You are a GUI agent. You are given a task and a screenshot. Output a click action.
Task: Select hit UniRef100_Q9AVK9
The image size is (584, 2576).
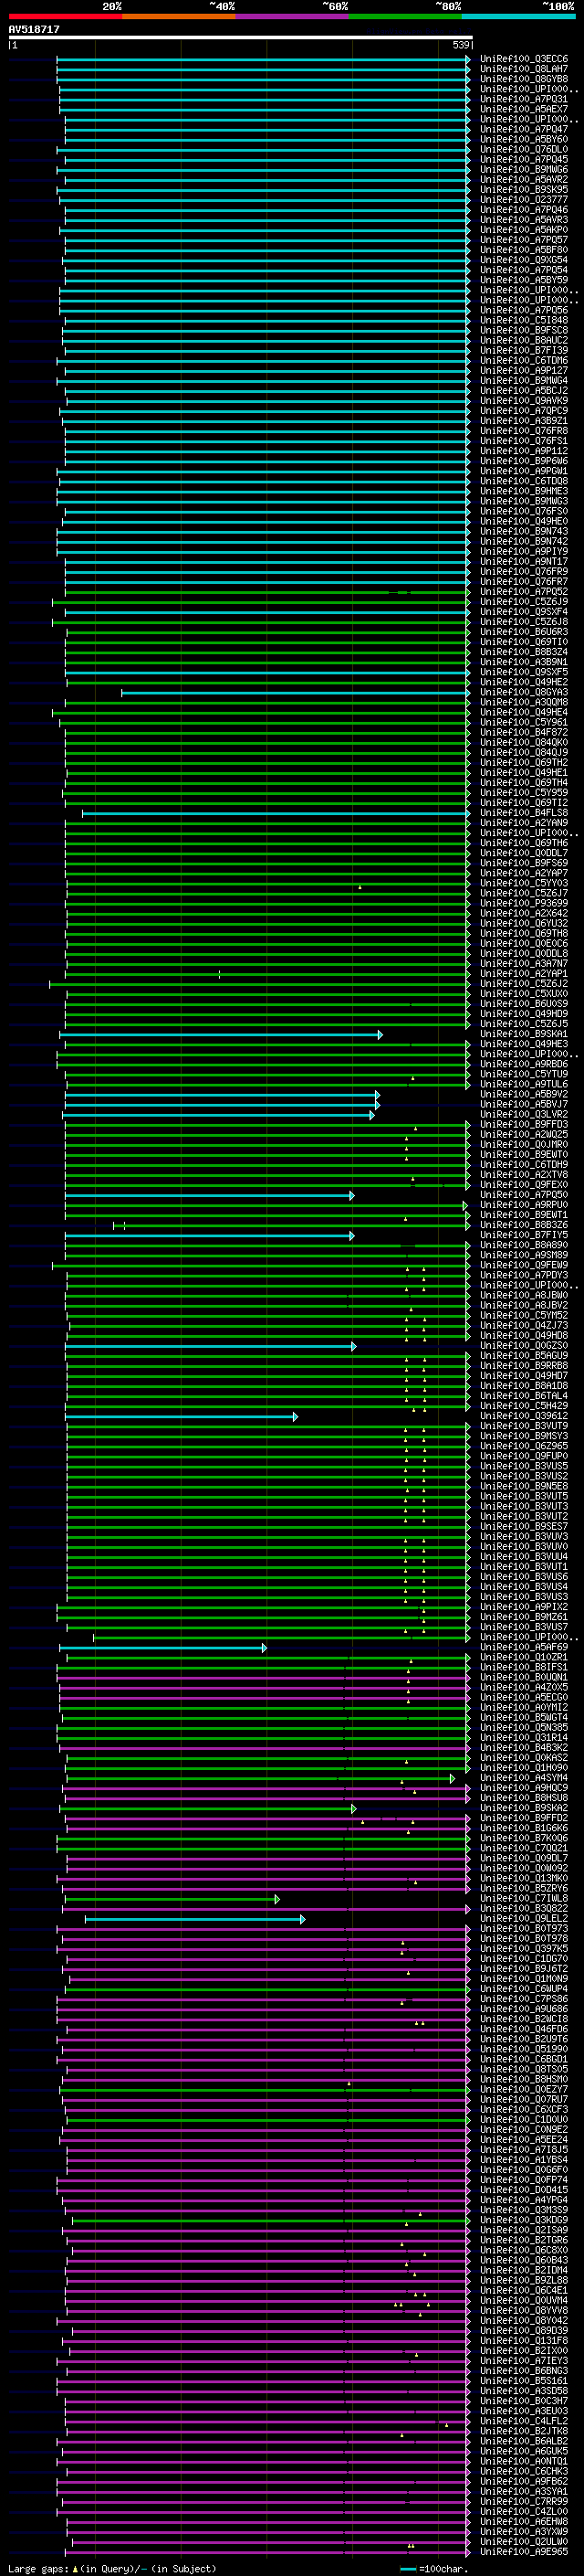tap(523, 400)
